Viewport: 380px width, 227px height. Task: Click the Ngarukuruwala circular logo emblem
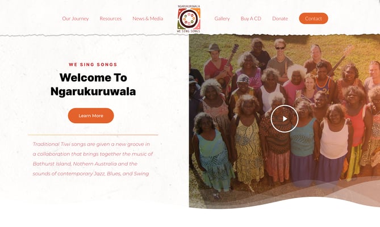coord(189,19)
